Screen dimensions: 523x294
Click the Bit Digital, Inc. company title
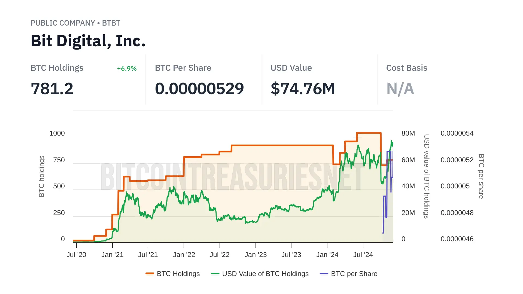88,41
